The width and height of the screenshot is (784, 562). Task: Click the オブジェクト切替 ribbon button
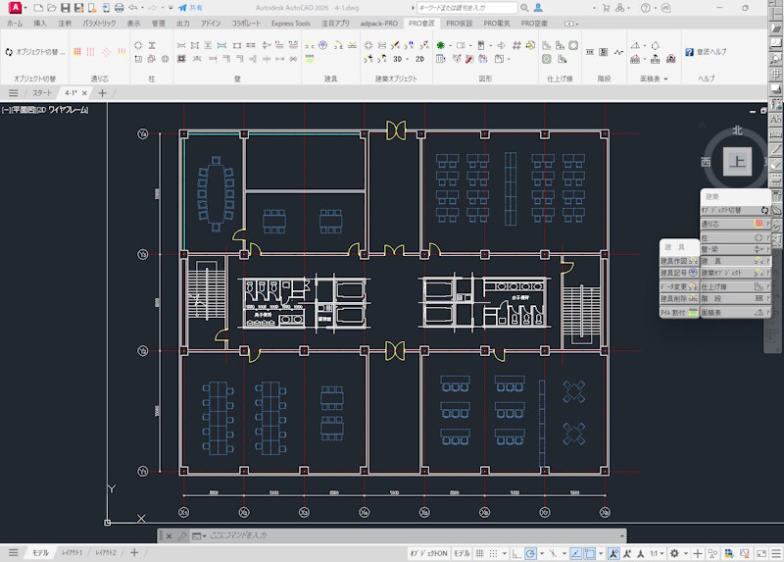[x=34, y=52]
